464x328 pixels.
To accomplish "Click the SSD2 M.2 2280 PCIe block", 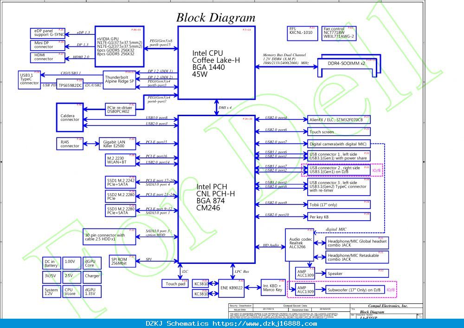I will 120,196.
